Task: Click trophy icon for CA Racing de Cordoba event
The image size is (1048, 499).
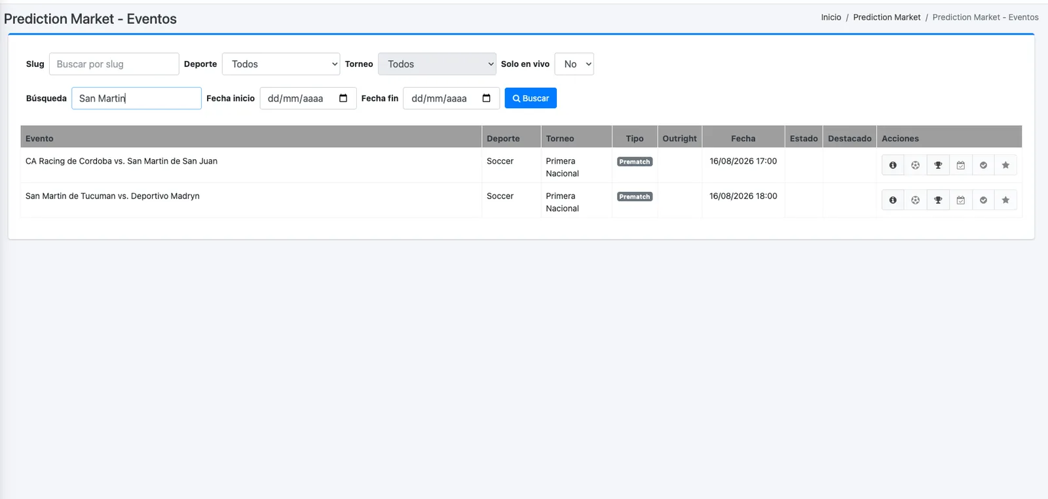Action: (938, 165)
